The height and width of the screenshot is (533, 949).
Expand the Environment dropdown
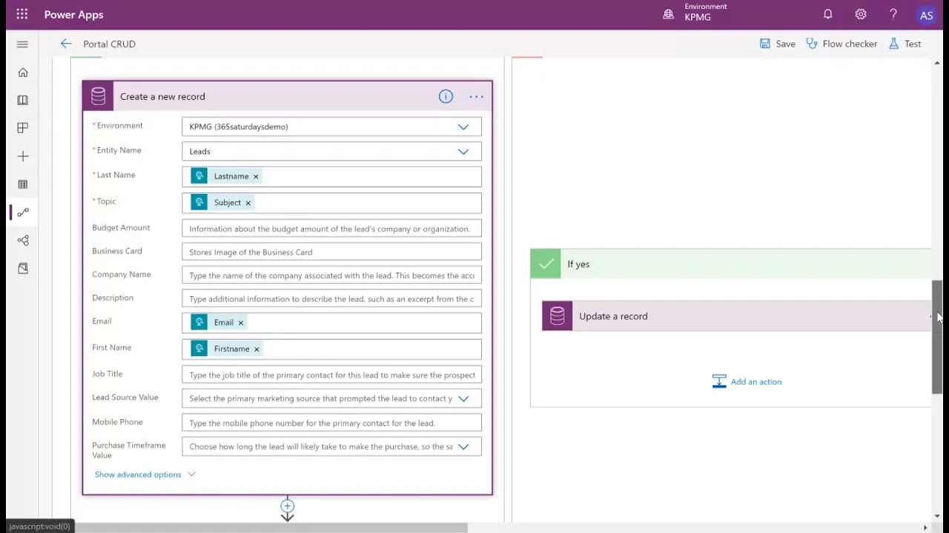point(463,127)
